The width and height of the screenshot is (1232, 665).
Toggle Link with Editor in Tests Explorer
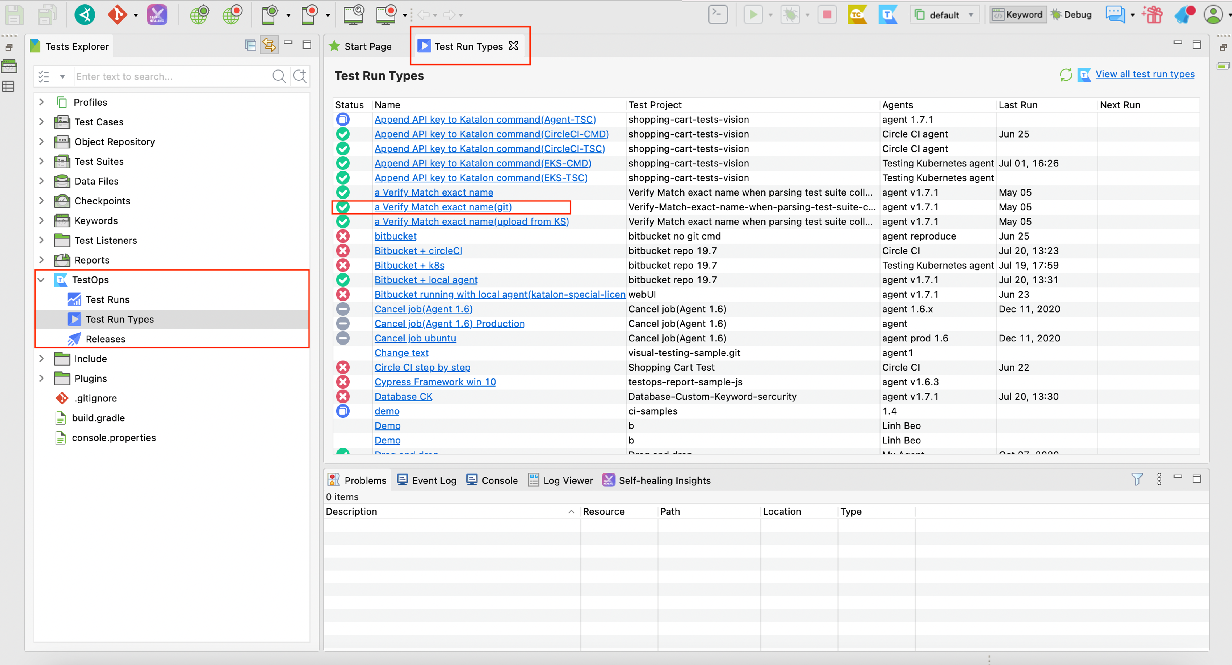point(269,45)
